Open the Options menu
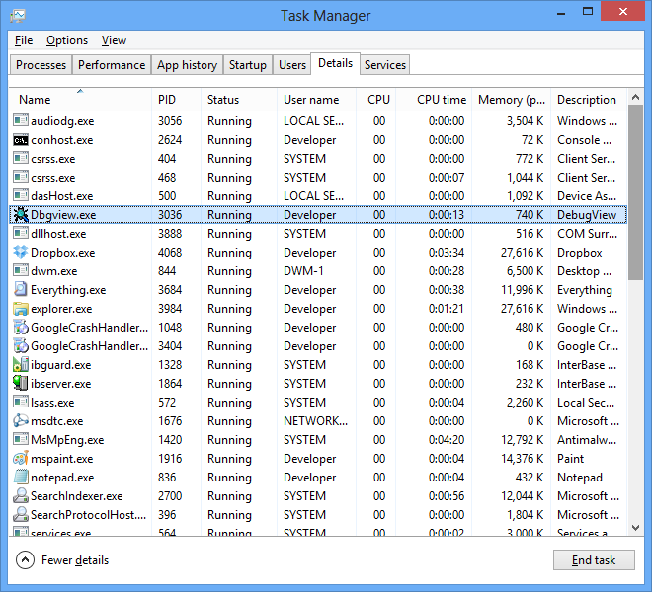This screenshot has height=592, width=652. point(67,40)
